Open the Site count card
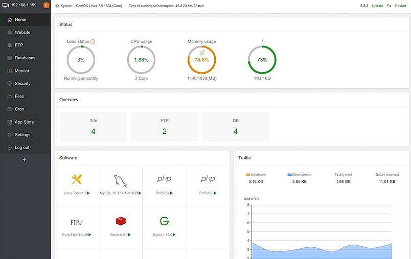The height and width of the screenshot is (259, 411). point(94,127)
